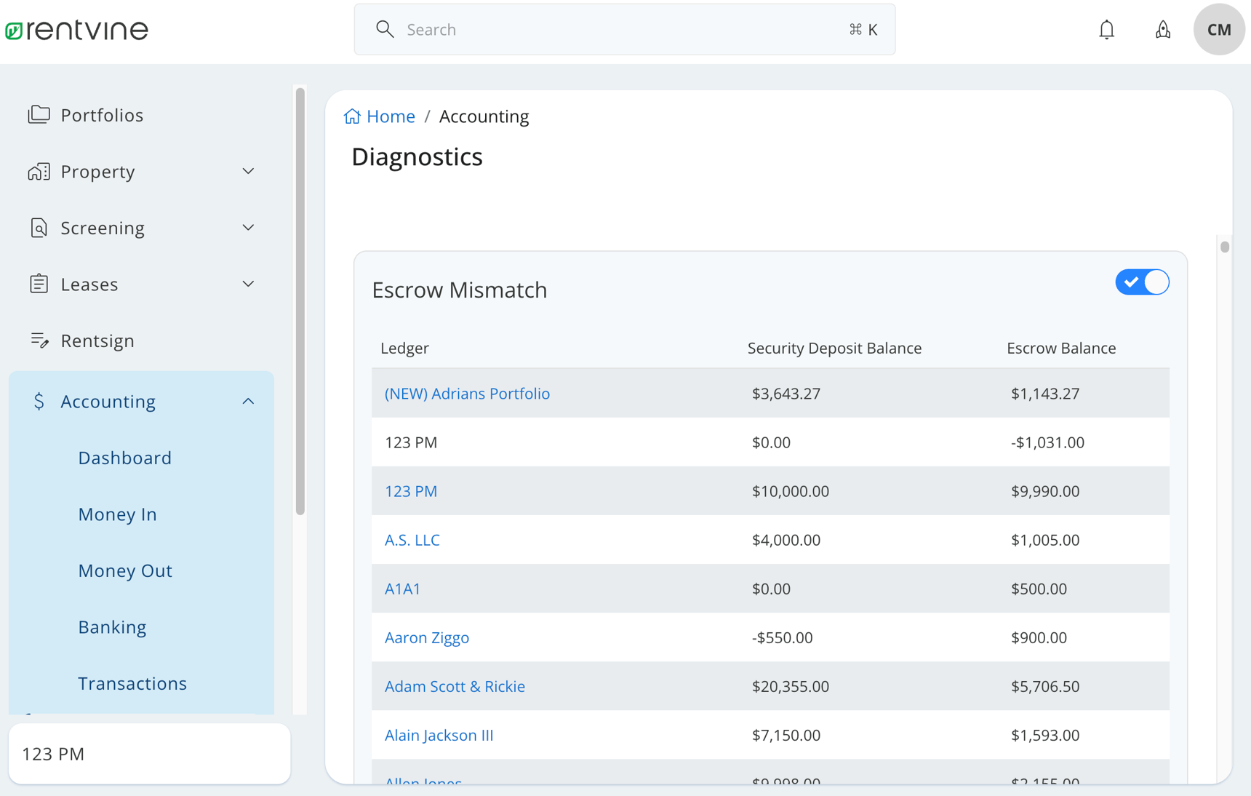Image resolution: width=1251 pixels, height=796 pixels.
Task: Open the notification bell
Action: (x=1106, y=29)
